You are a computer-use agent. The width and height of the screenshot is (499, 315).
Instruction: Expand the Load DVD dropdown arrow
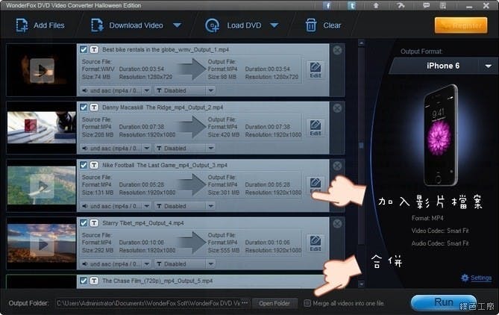pyautogui.click(x=274, y=25)
